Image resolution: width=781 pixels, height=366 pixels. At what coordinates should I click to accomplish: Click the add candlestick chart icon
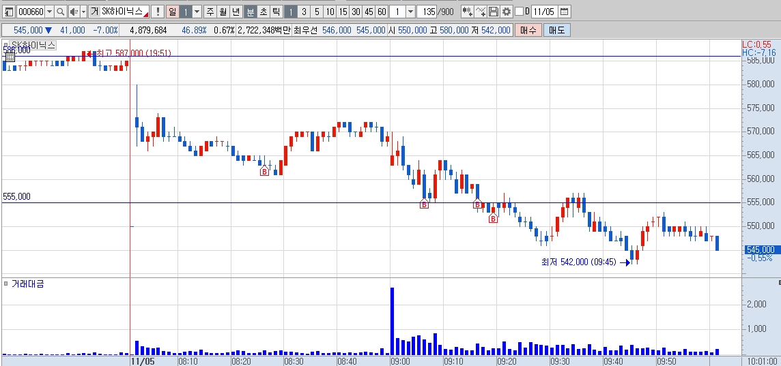tap(467, 12)
